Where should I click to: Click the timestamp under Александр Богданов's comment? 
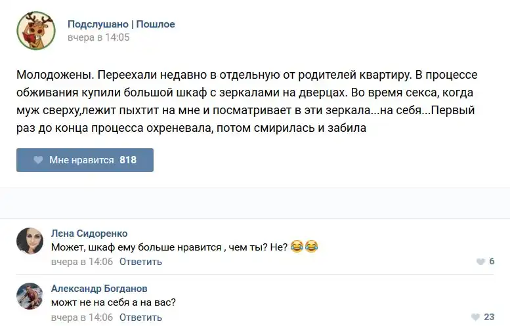(x=82, y=317)
